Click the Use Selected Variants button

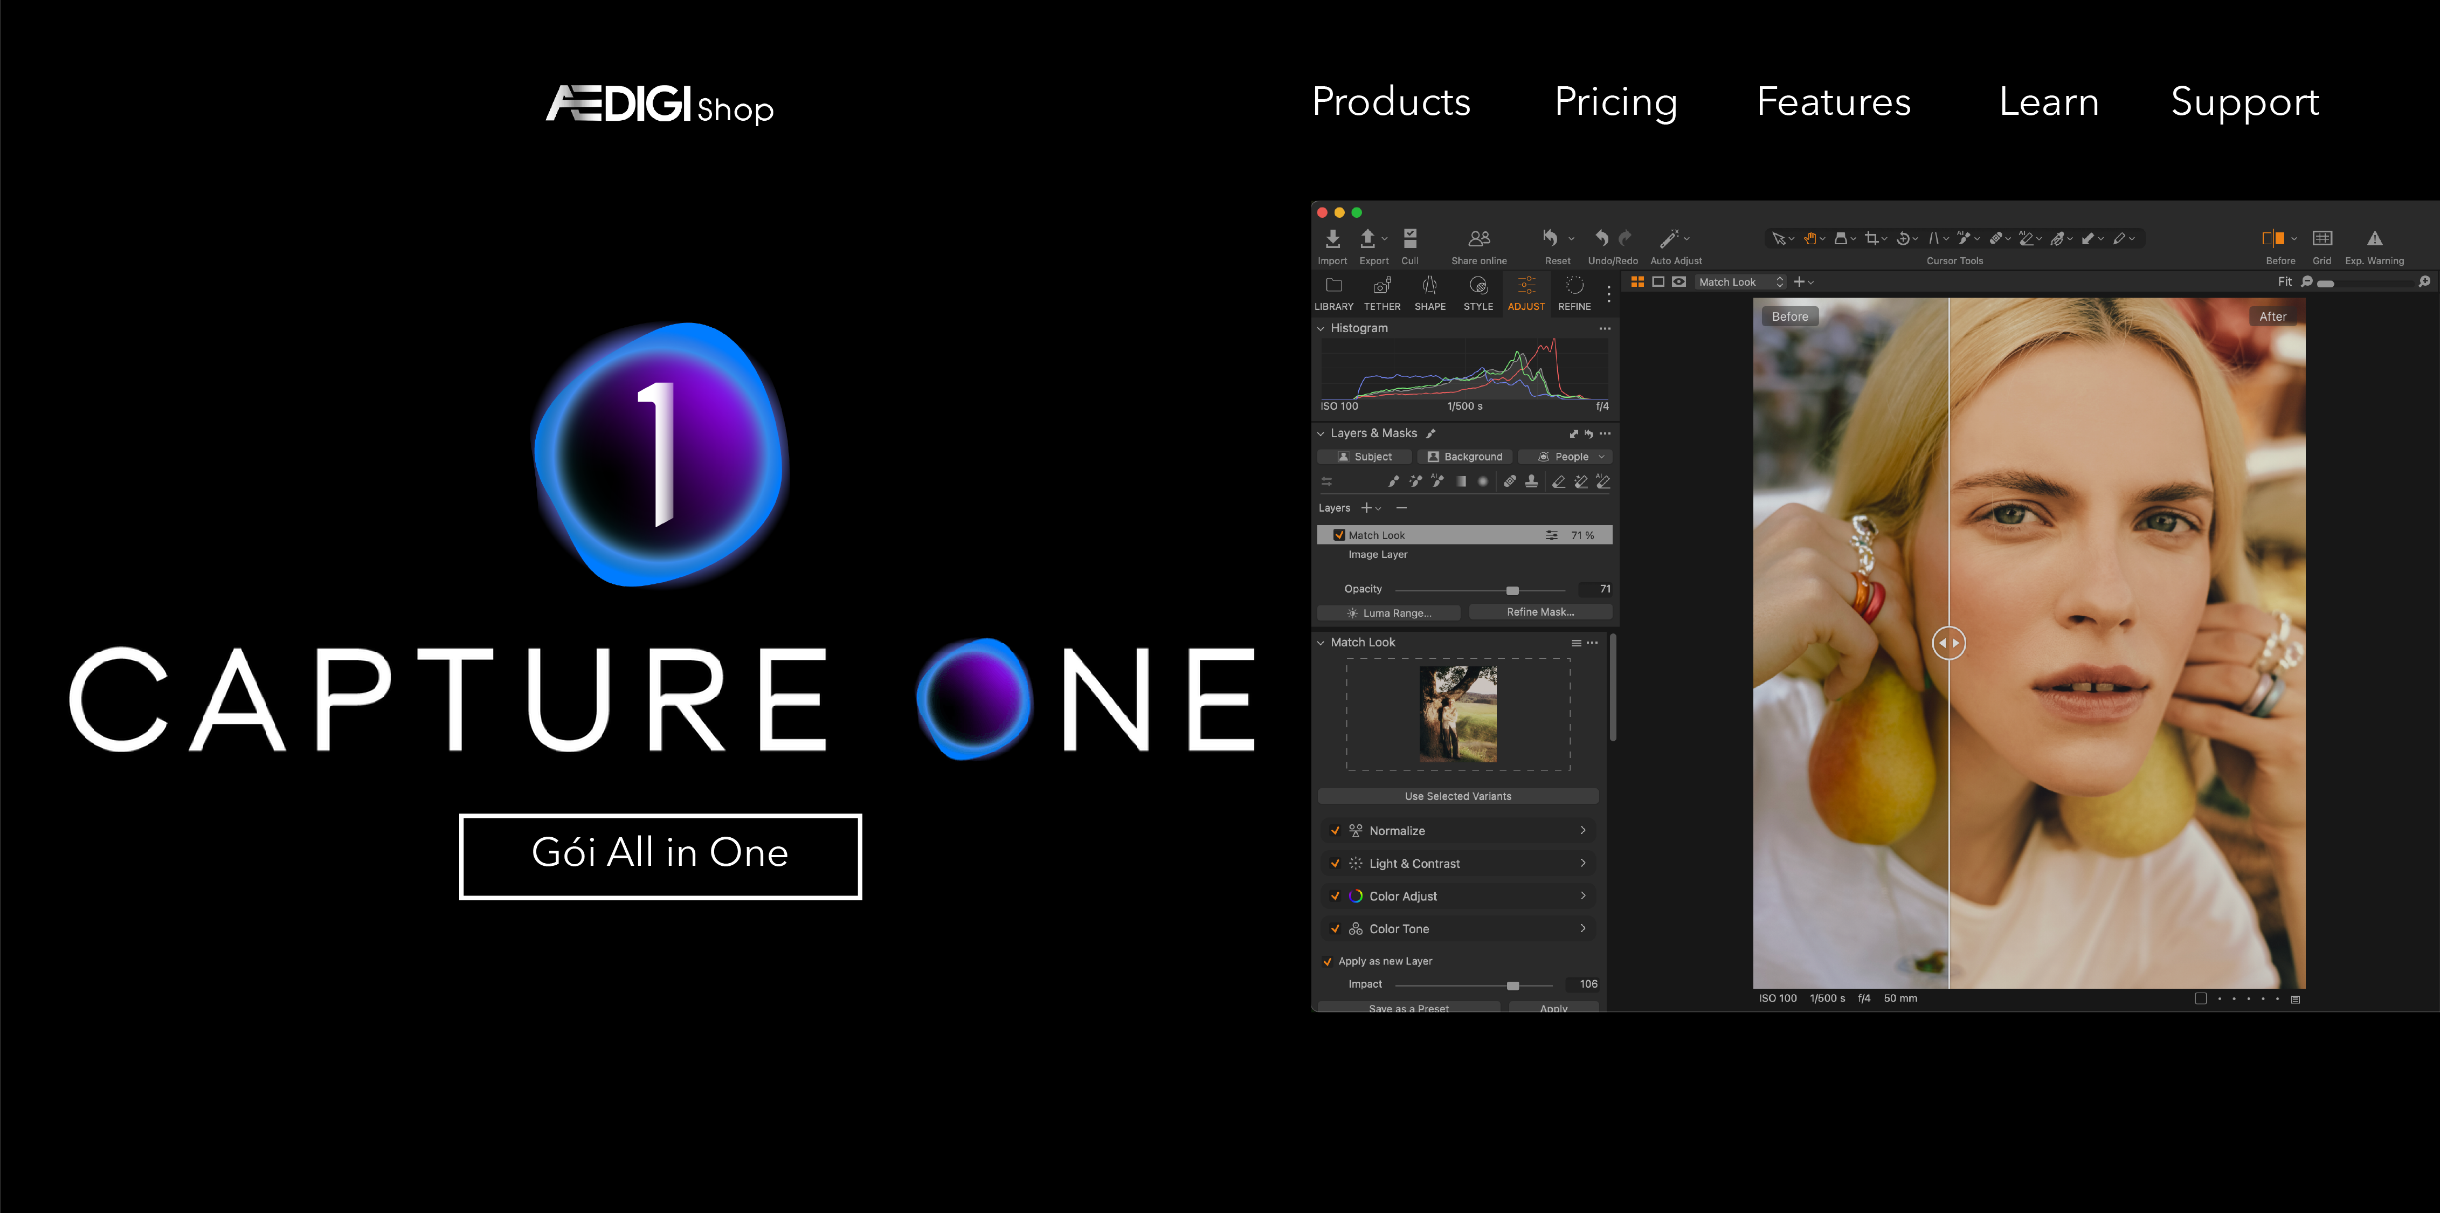point(1458,796)
